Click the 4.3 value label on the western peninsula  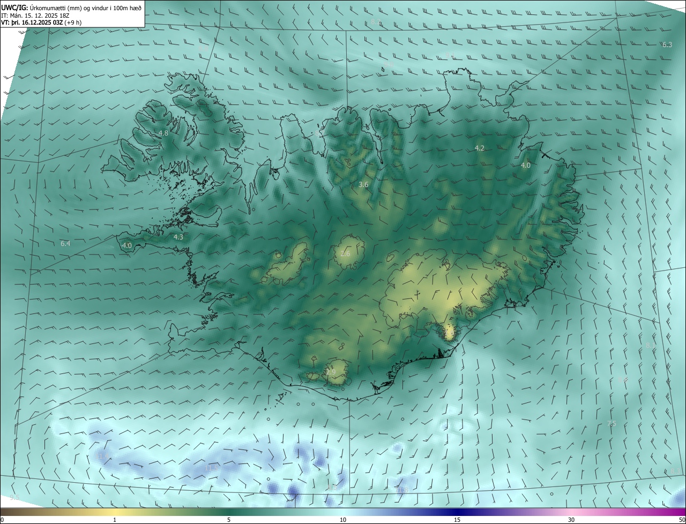pyautogui.click(x=178, y=237)
